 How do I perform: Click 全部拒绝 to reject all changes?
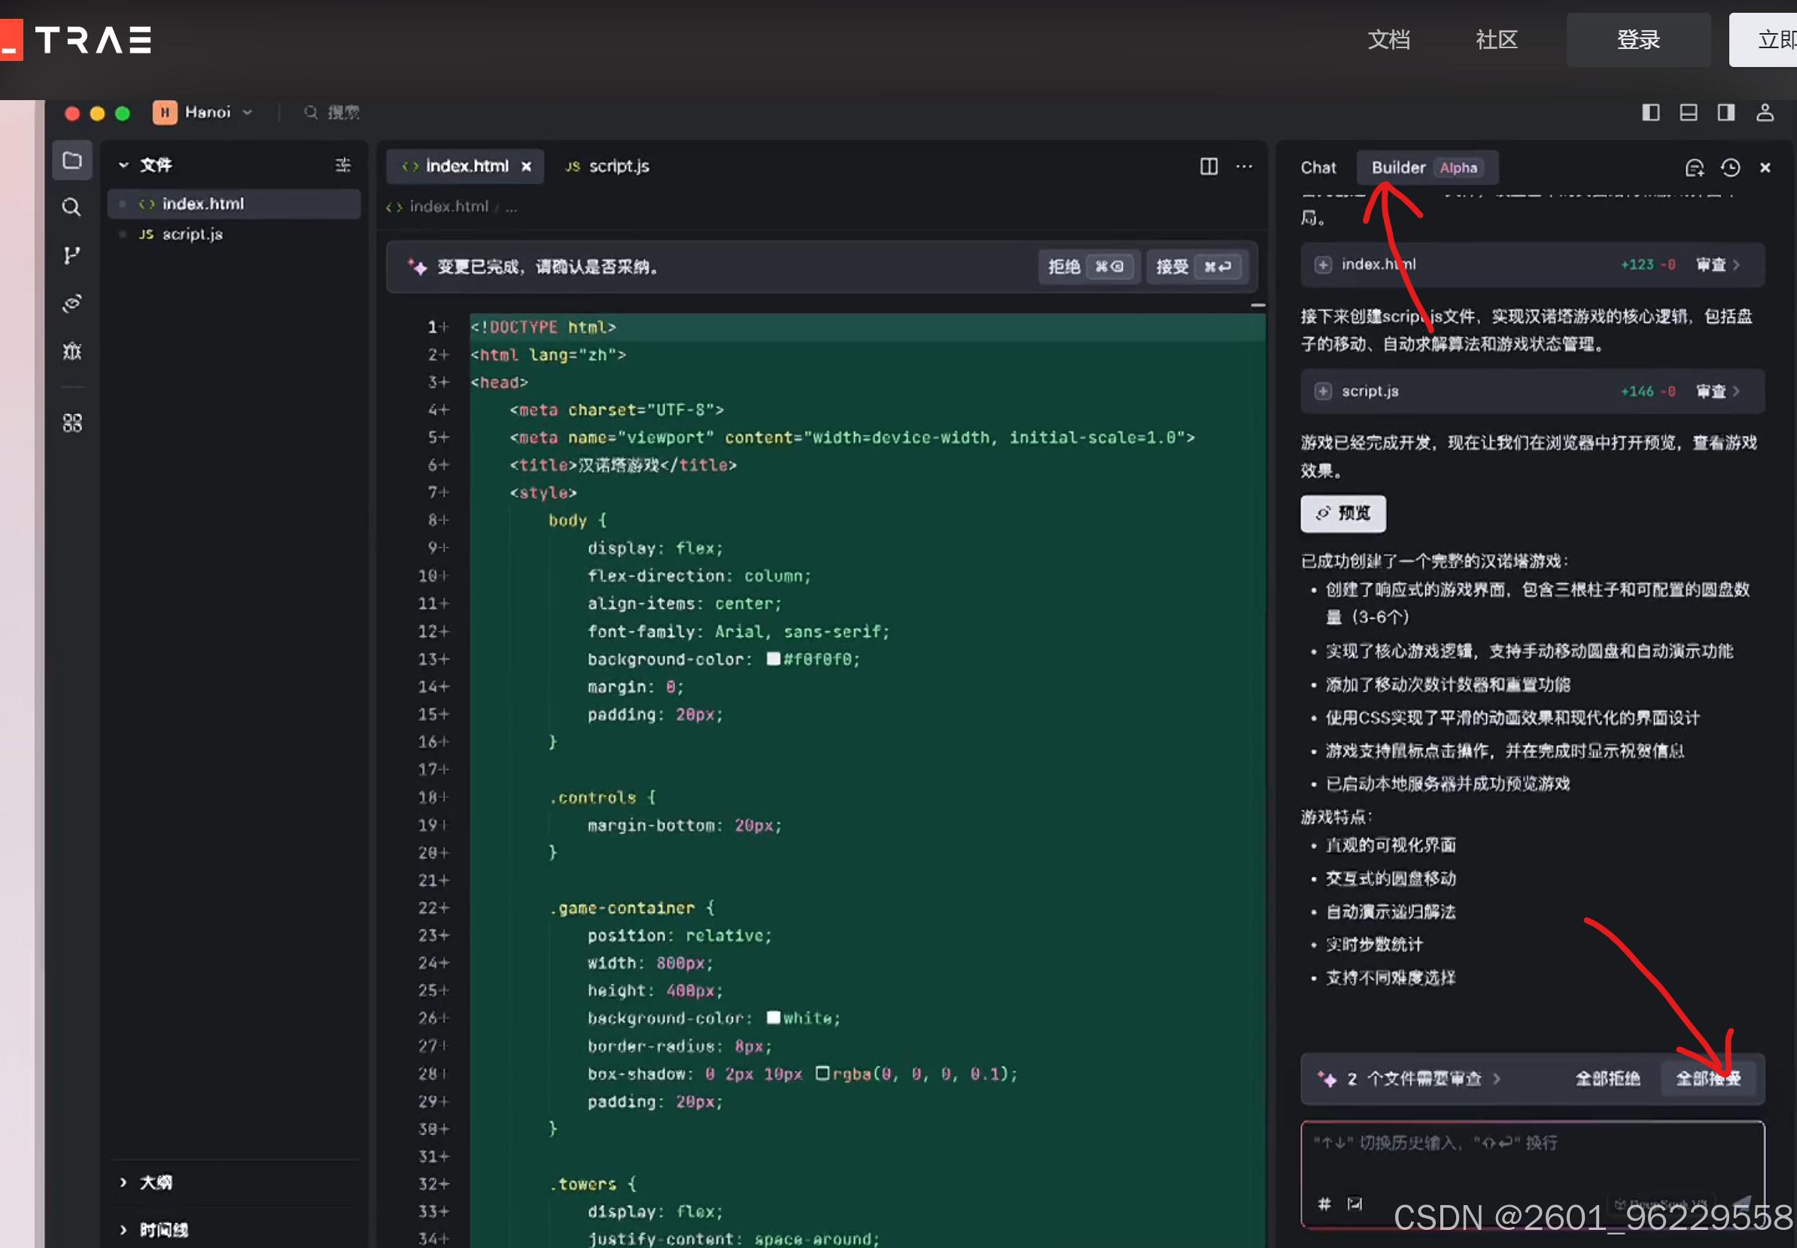pyautogui.click(x=1607, y=1079)
